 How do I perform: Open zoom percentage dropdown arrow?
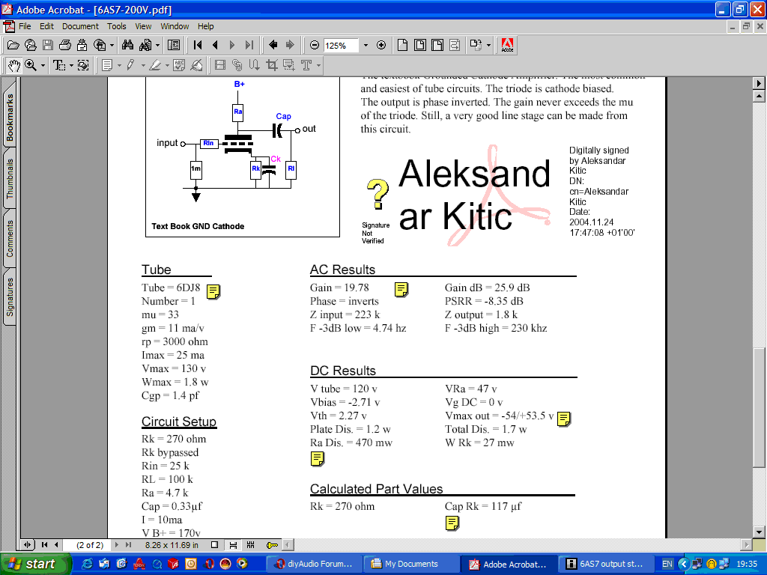366,46
